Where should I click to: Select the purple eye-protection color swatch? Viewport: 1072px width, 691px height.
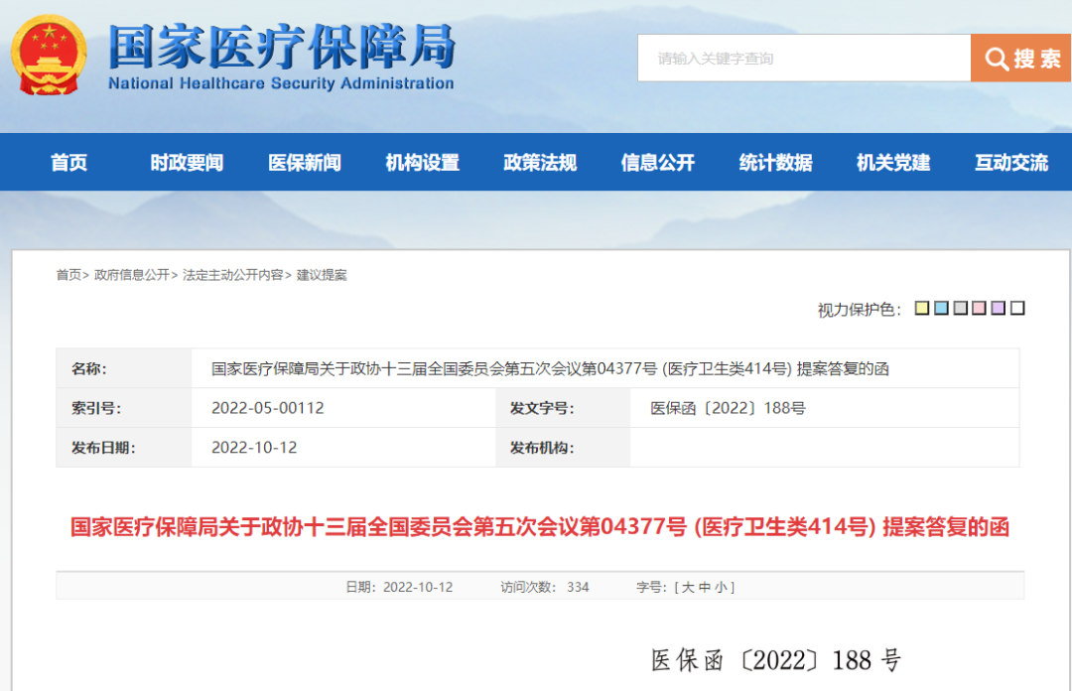point(998,309)
